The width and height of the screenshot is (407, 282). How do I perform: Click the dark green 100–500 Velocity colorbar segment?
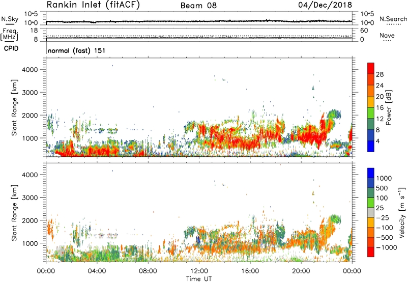tap(371, 193)
